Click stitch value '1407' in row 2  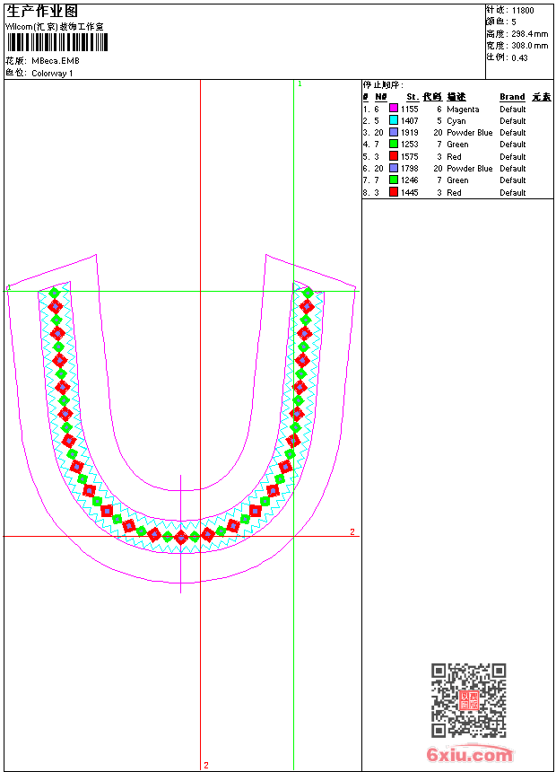point(409,120)
